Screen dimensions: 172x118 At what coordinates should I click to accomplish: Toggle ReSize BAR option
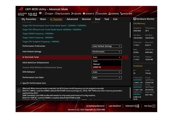[126, 14]
